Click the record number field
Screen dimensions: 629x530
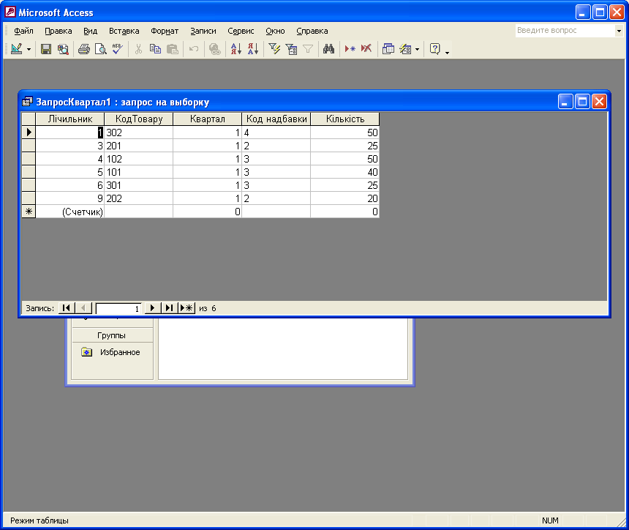point(118,308)
